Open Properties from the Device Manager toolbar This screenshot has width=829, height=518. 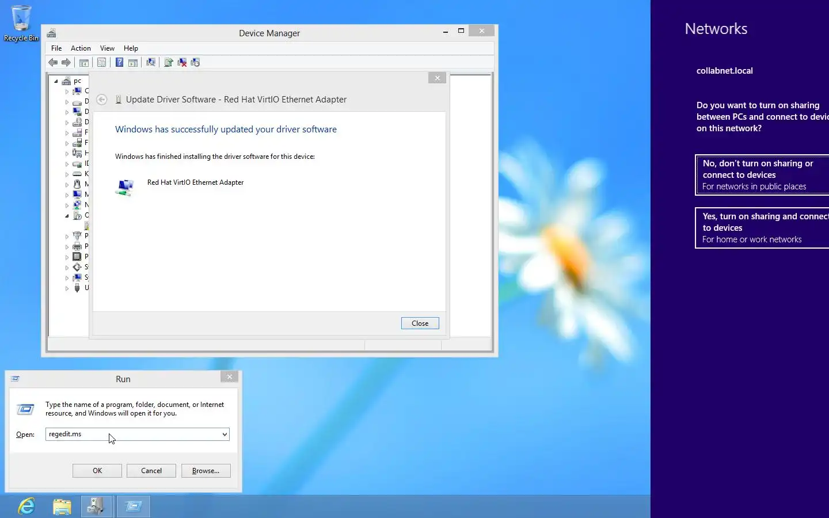101,62
